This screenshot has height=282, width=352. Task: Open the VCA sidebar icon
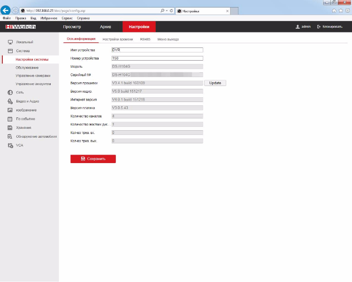(x=10, y=145)
